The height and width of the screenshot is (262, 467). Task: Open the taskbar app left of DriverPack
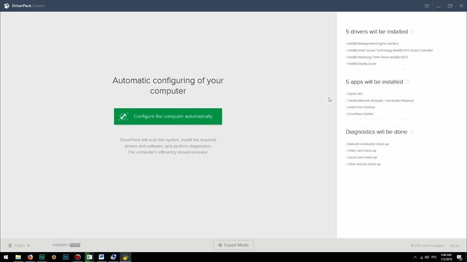pos(114,257)
